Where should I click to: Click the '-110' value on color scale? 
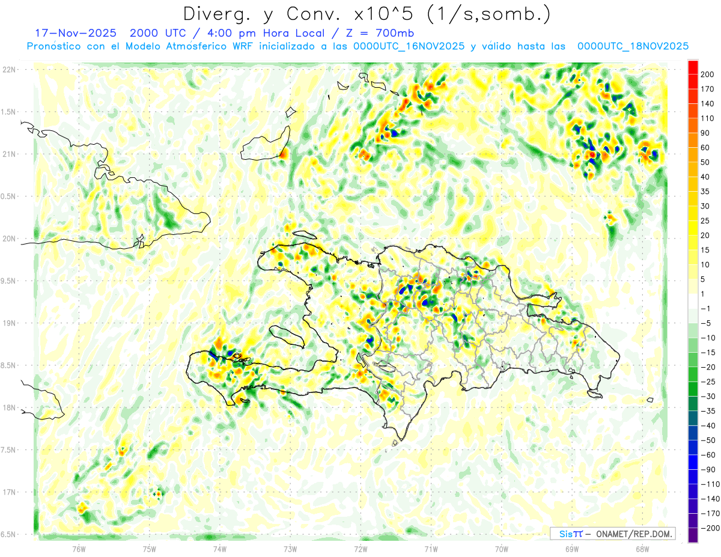[709, 484]
